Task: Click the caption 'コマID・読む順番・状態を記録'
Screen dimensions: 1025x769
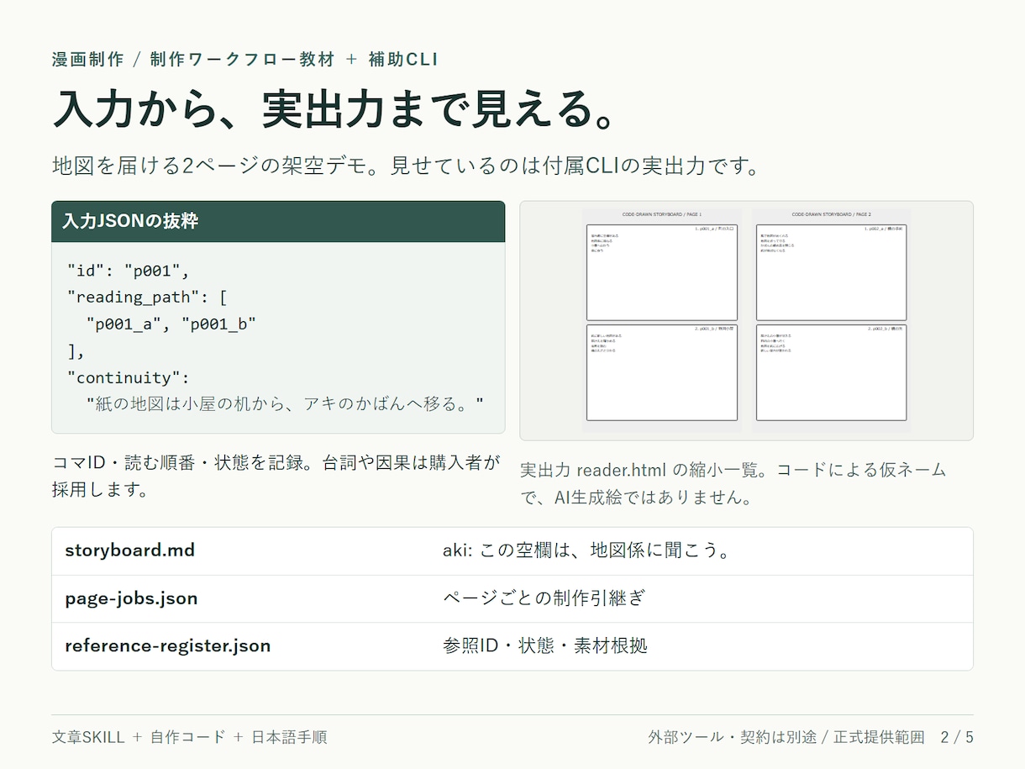Action: (276, 476)
